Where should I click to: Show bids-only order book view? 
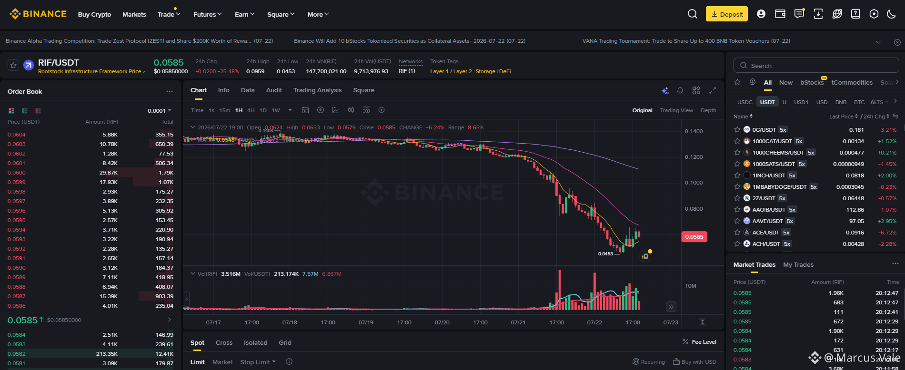pos(25,111)
